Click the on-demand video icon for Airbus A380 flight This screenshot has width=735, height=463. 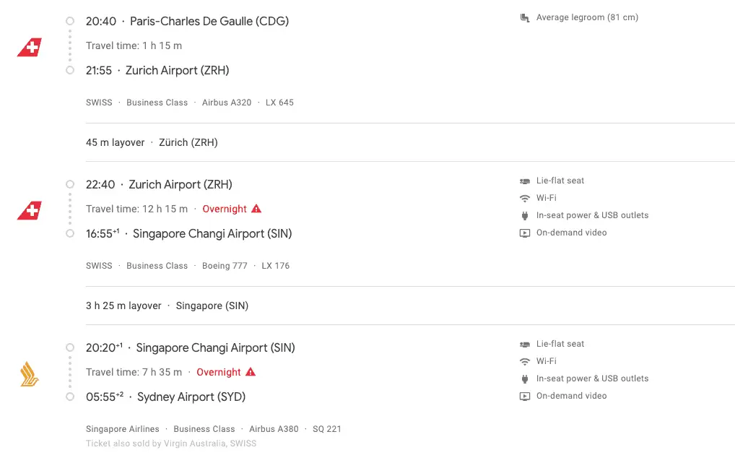(524, 397)
